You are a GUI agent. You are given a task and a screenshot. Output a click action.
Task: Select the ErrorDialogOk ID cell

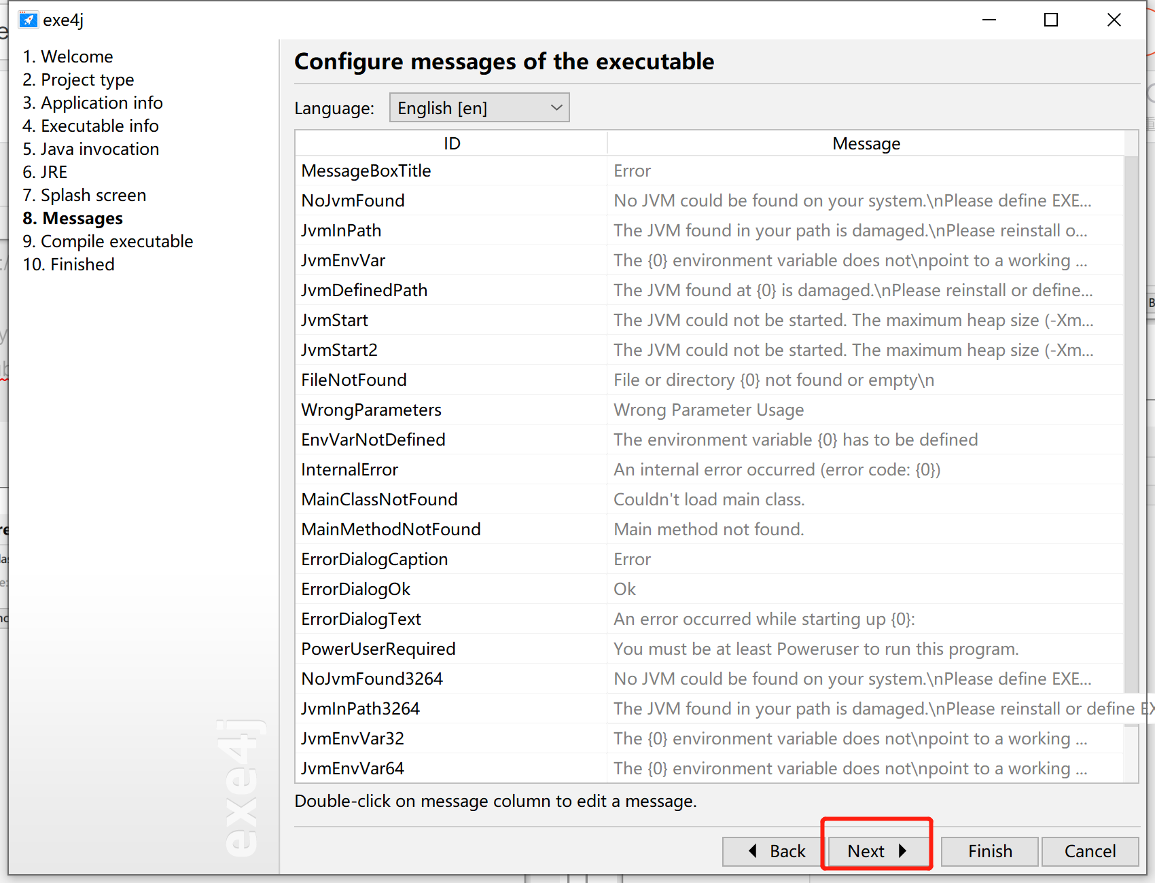pyautogui.click(x=451, y=589)
